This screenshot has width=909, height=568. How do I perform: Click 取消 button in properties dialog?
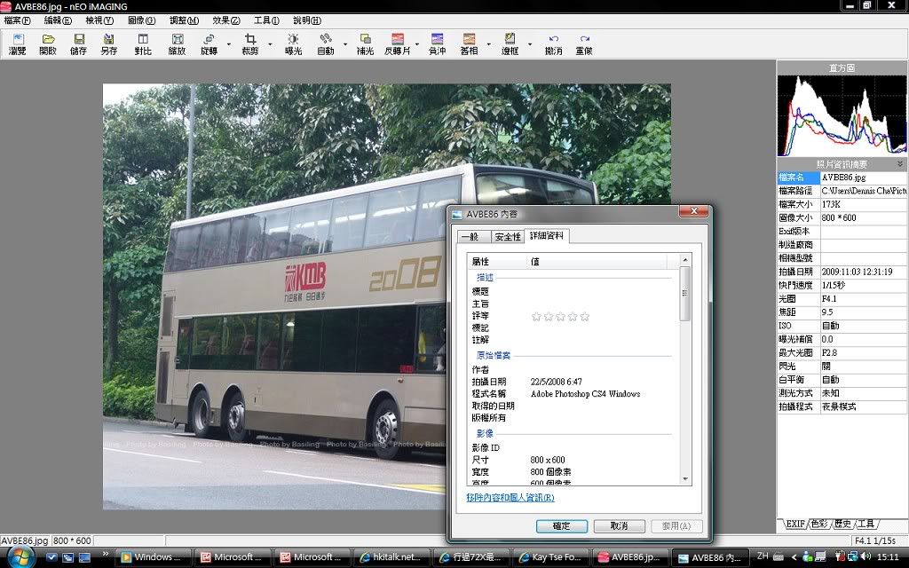619,525
